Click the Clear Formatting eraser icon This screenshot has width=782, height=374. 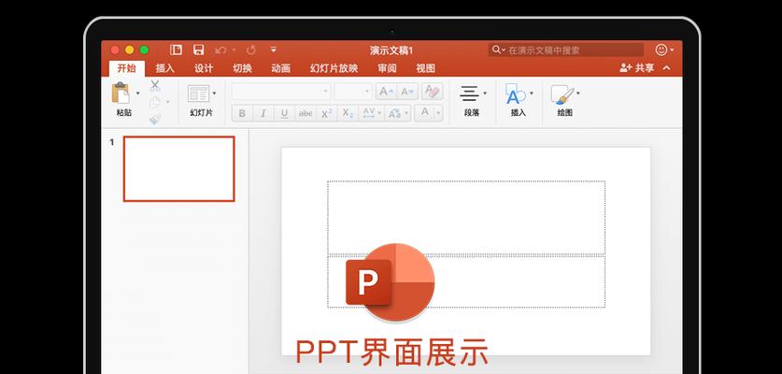click(432, 92)
